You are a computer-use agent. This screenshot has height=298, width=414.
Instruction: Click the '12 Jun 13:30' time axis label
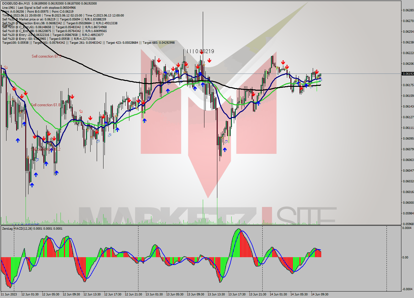92,294
